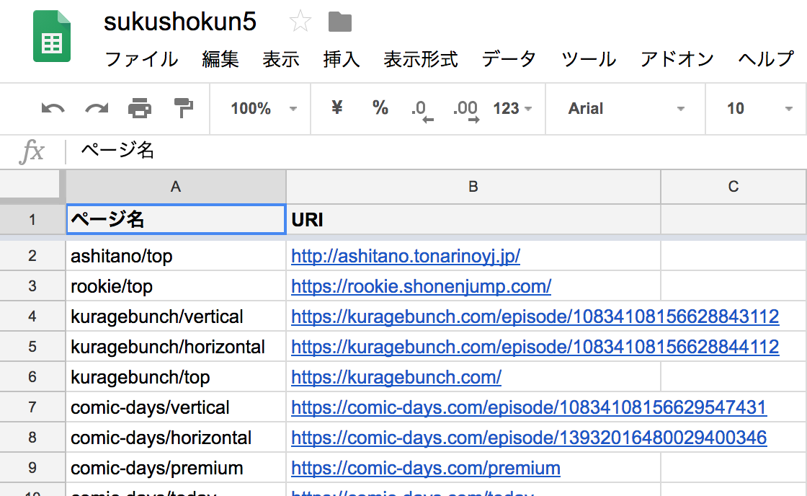The height and width of the screenshot is (496, 807).
Task: Open the アドオン menu
Action: [x=677, y=59]
